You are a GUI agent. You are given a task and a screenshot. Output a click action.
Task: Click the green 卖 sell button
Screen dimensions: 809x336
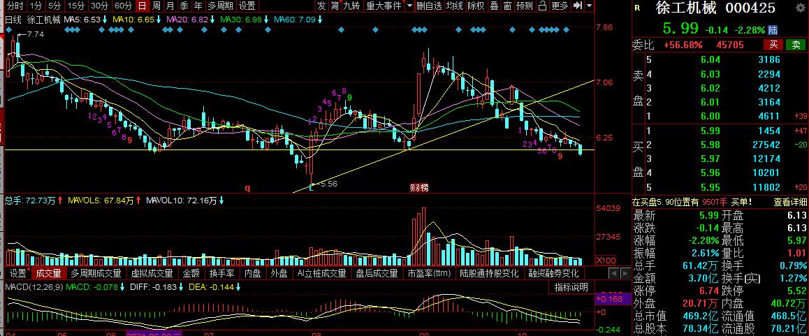795,45
